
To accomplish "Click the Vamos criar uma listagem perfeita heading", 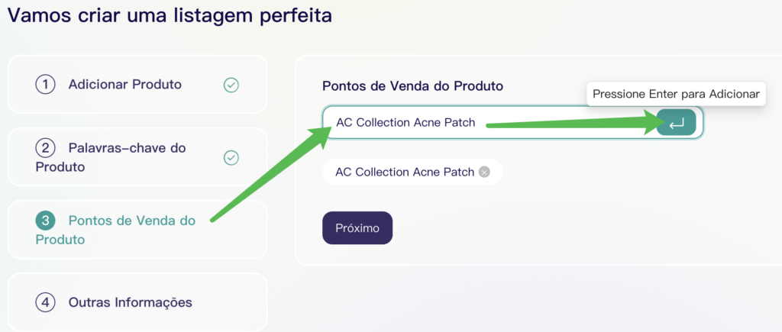I will coord(170,15).
